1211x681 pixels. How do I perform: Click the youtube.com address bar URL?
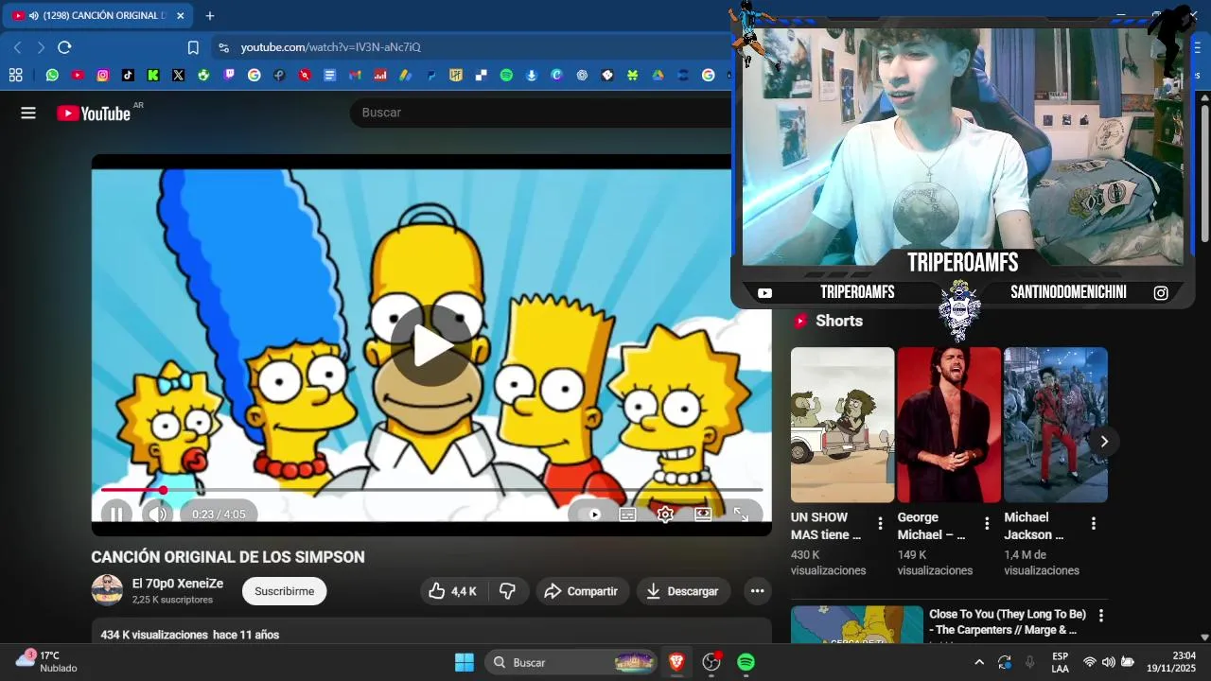[x=330, y=47]
